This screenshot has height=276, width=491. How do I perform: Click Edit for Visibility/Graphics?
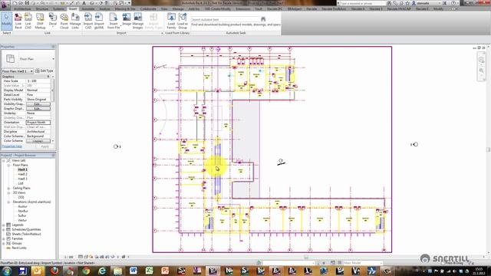(38, 104)
